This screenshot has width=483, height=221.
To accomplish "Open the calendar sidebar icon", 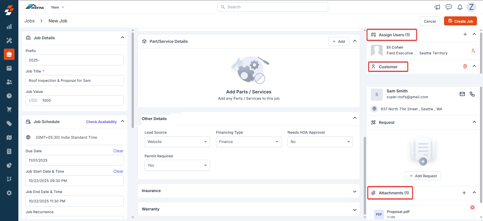I will [9, 68].
